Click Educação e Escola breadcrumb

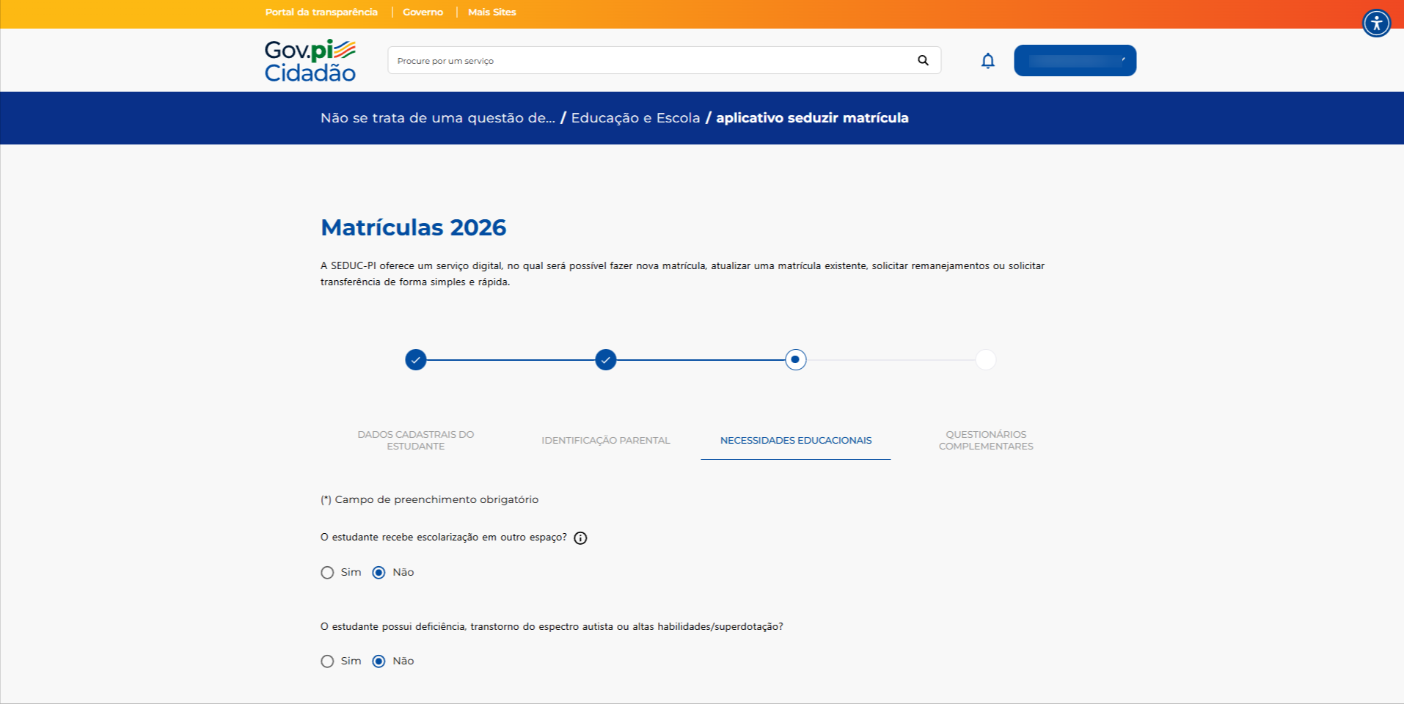[635, 118]
